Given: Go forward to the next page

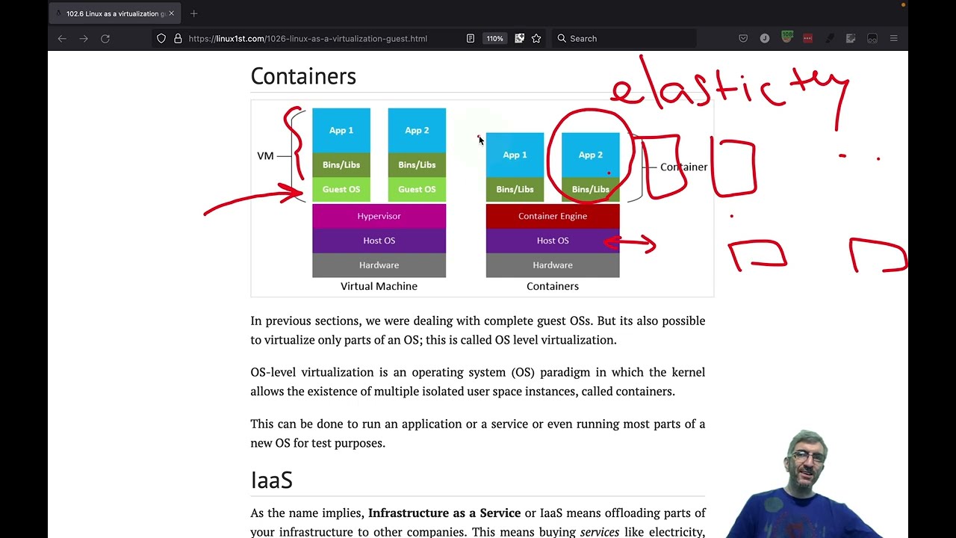Looking at the screenshot, I should click(x=84, y=38).
